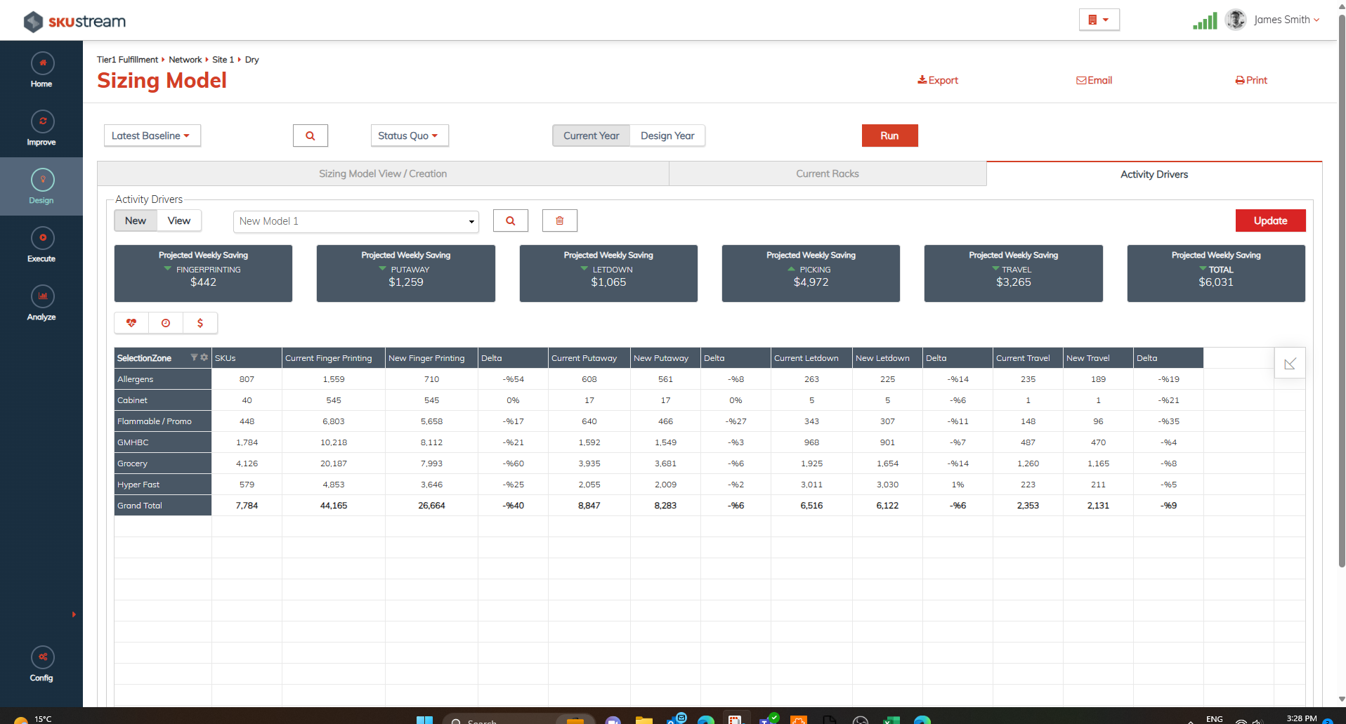Click the Current Travel column header

click(x=1028, y=358)
